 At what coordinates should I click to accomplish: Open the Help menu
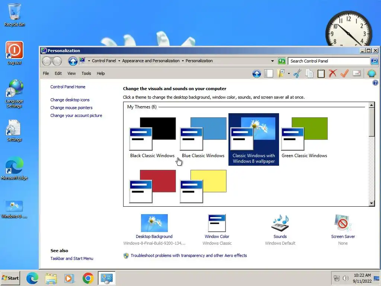(100, 73)
